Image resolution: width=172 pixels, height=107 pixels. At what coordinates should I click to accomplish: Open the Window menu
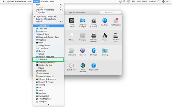pos(44,1)
